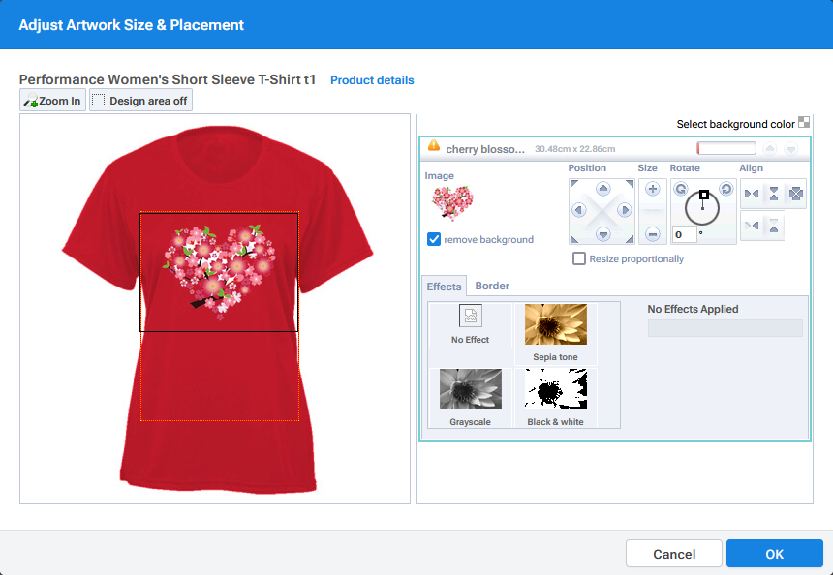Image resolution: width=833 pixels, height=575 pixels.
Task: Switch to the Border tab
Action: tap(492, 286)
